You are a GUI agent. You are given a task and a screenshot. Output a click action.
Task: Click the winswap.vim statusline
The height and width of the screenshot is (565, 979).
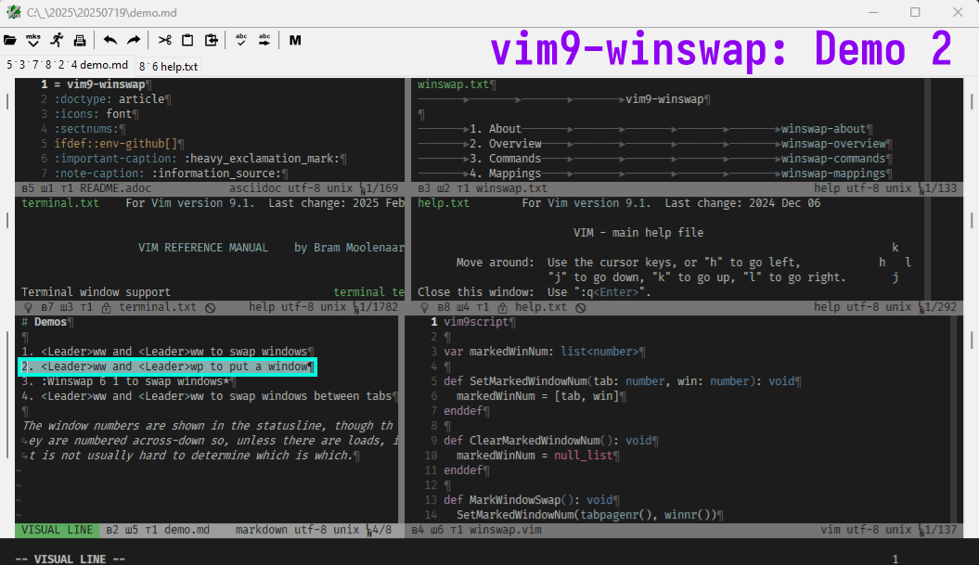point(684,530)
